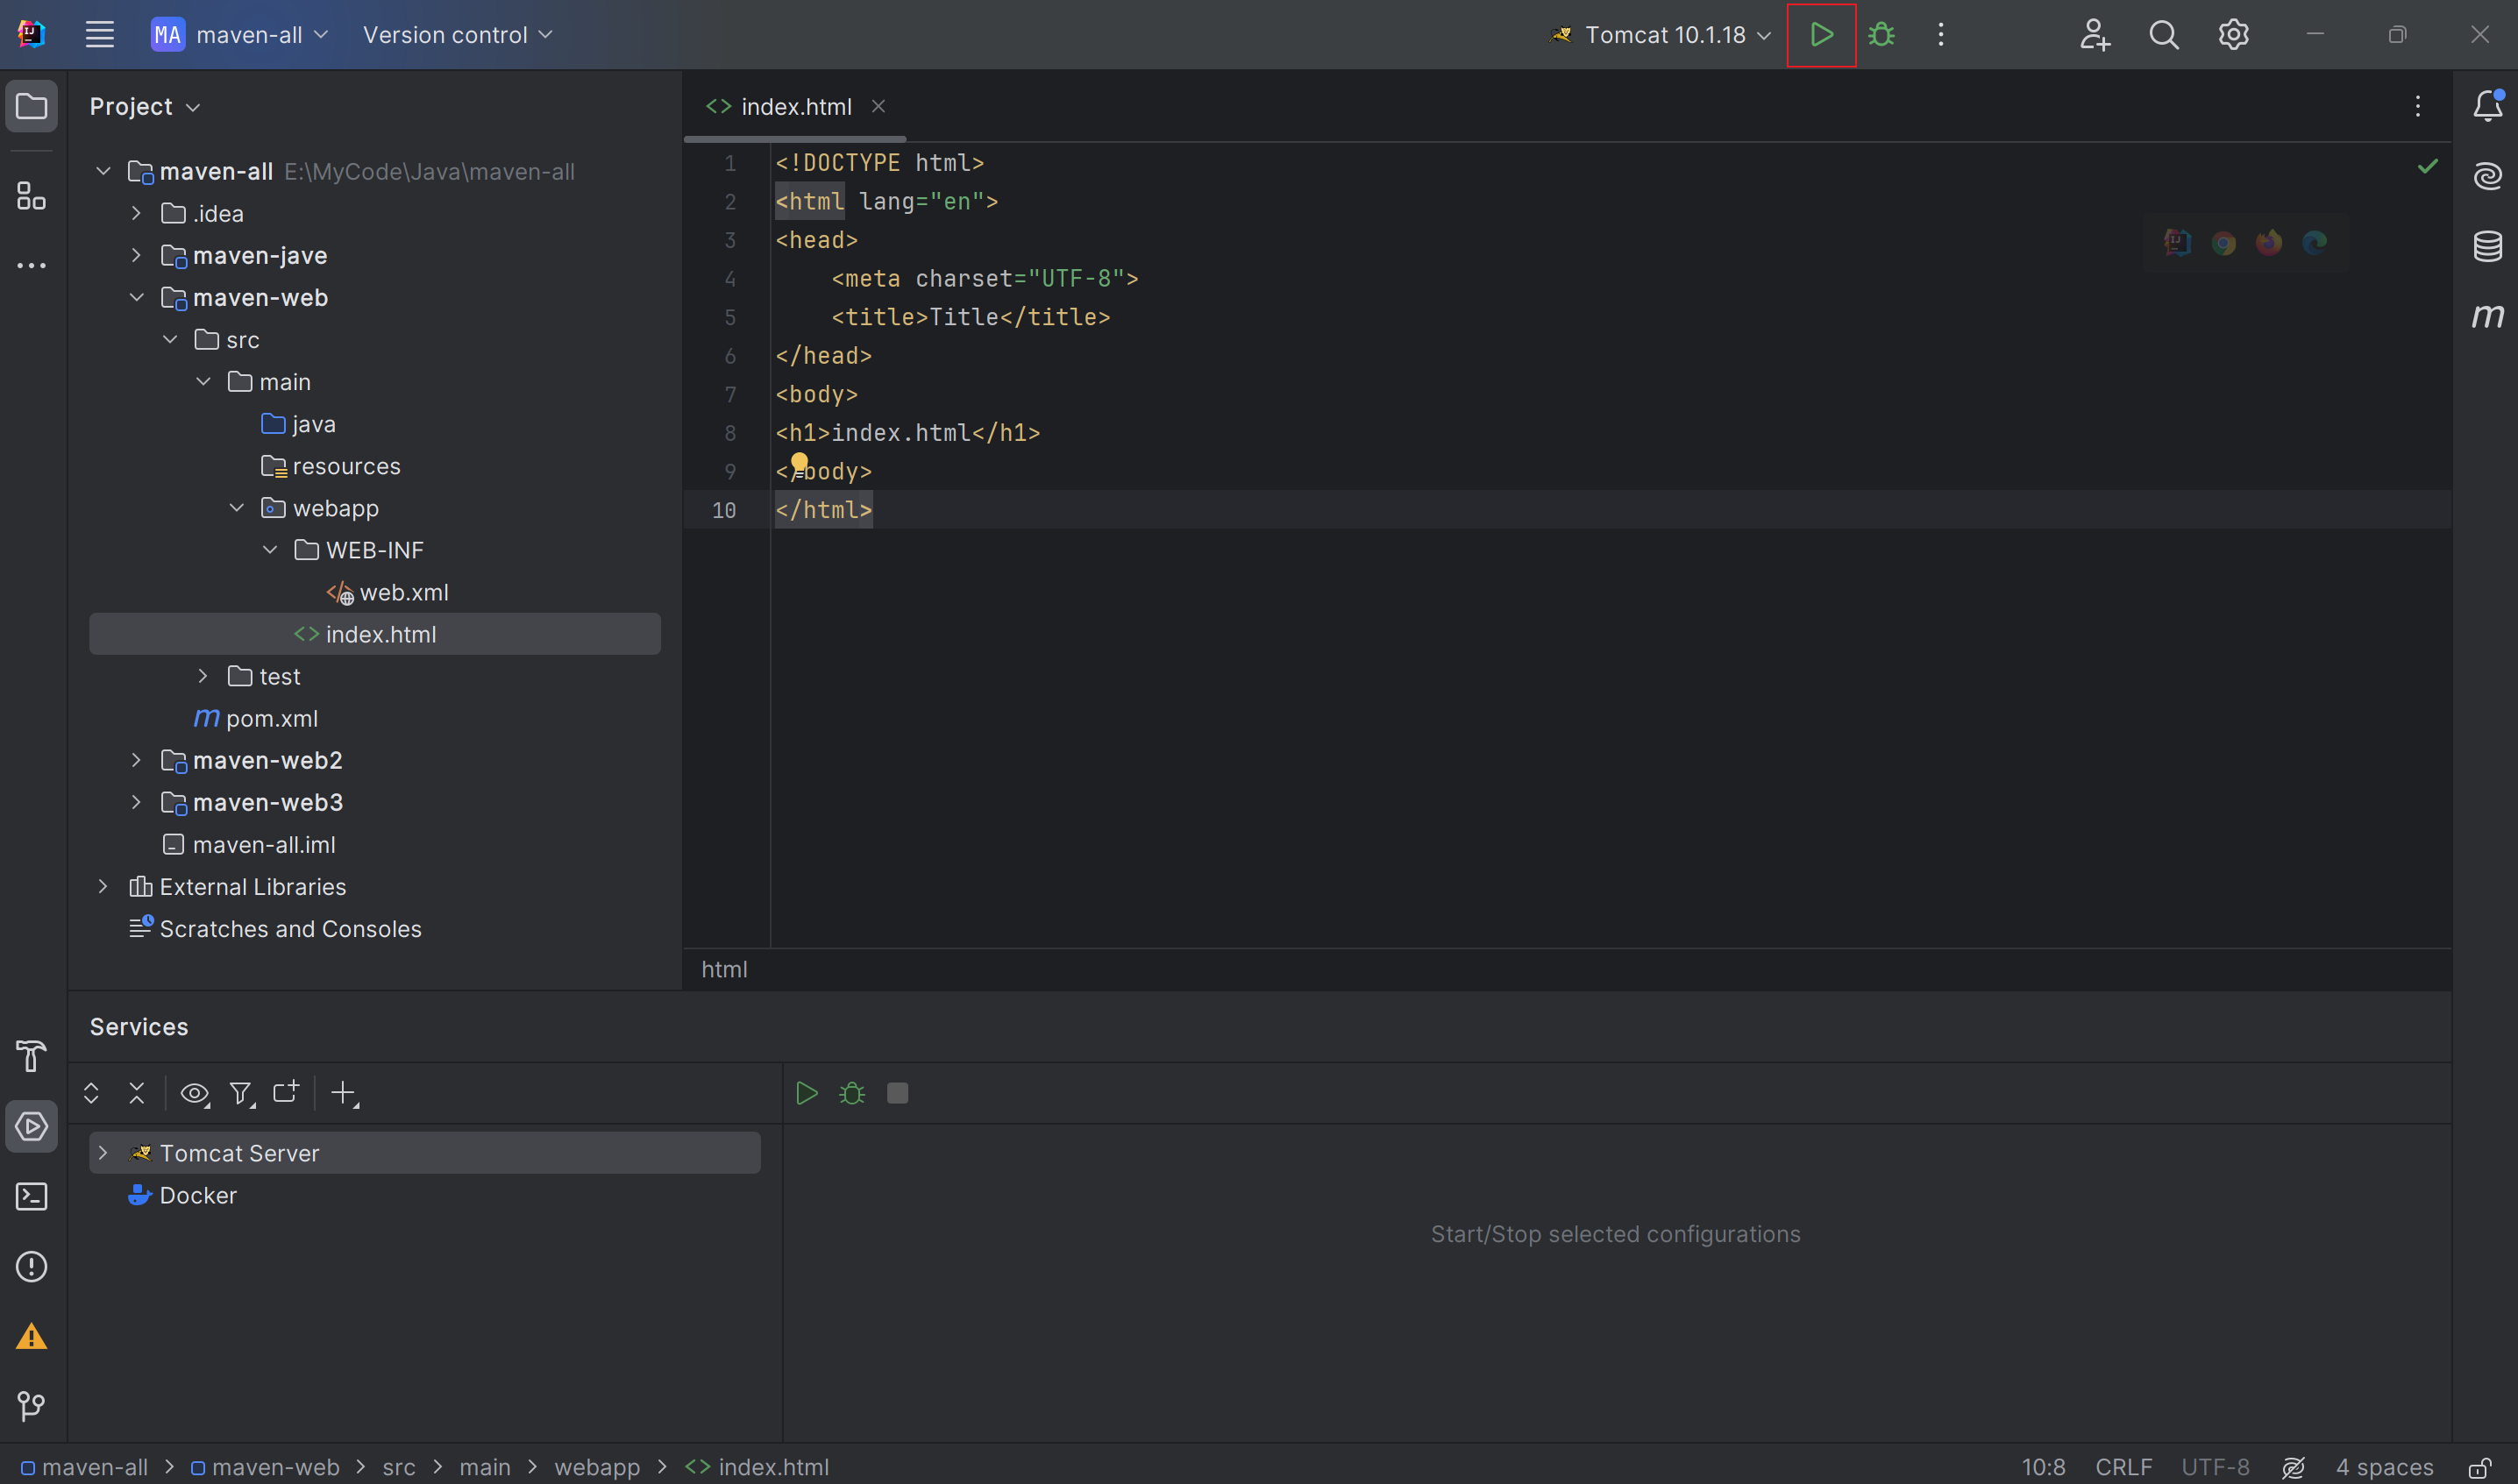This screenshot has height=1484, width=2518.
Task: Open the Database tool window
Action: (2489, 246)
